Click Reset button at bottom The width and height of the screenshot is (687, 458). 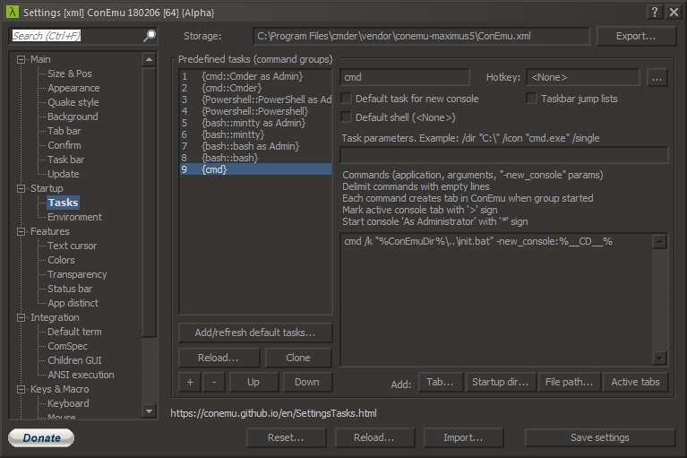coord(286,437)
